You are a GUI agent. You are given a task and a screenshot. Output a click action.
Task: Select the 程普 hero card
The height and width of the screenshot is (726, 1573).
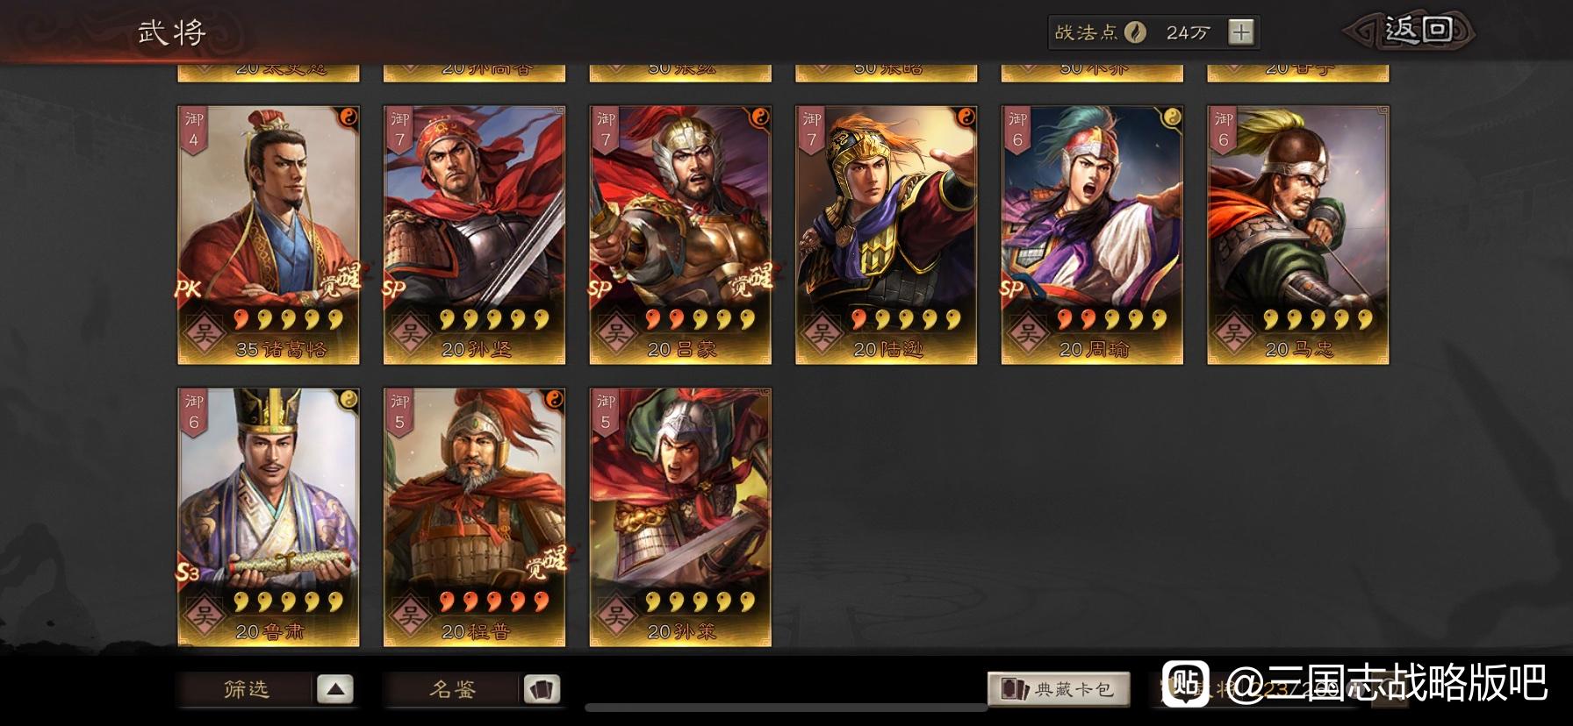[474, 517]
